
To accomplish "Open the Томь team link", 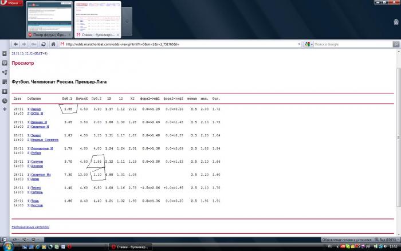I will point(35,201).
